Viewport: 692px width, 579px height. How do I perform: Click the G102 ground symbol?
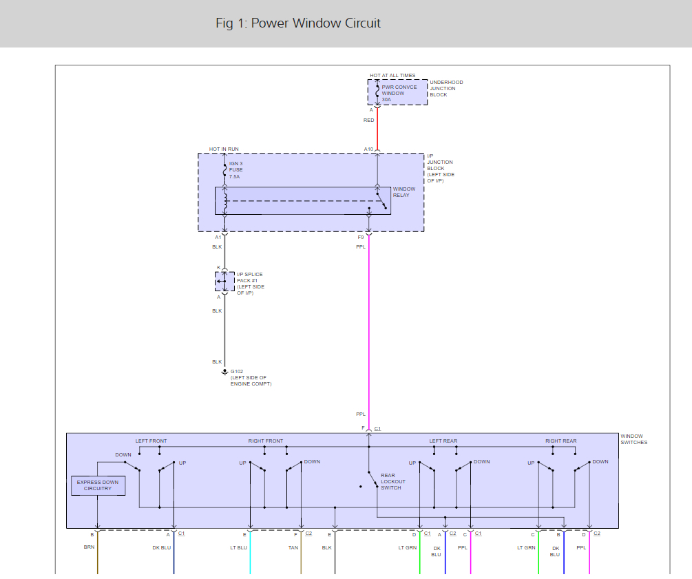[224, 372]
